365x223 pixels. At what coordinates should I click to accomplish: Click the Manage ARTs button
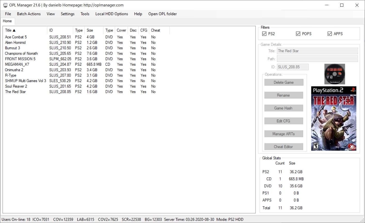pyautogui.click(x=284, y=134)
